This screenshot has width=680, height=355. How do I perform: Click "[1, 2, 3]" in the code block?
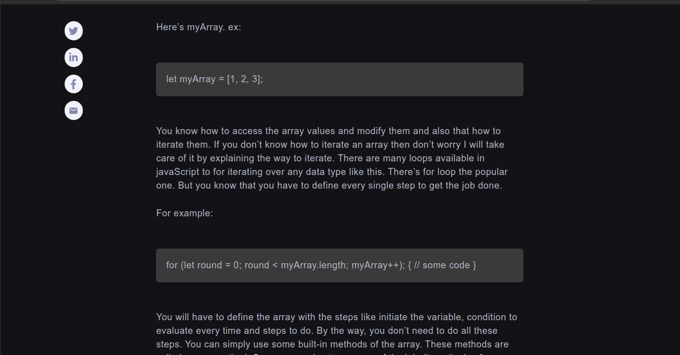(x=244, y=79)
